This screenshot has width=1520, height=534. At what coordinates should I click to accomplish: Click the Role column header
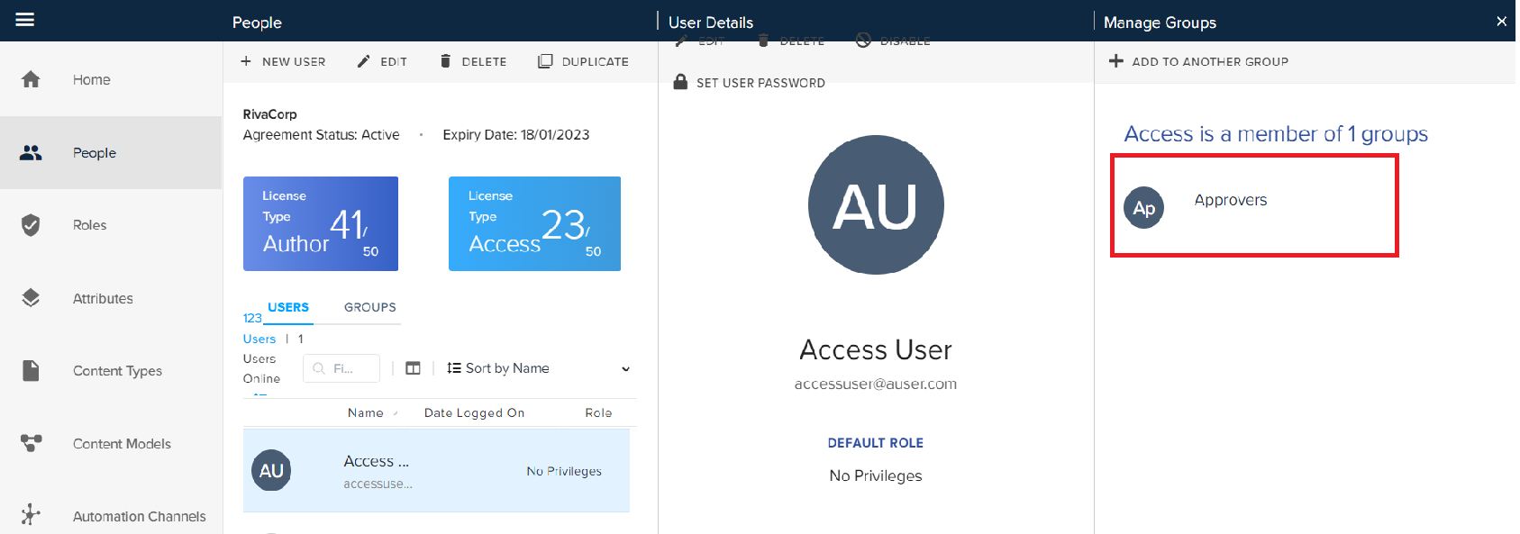point(598,412)
